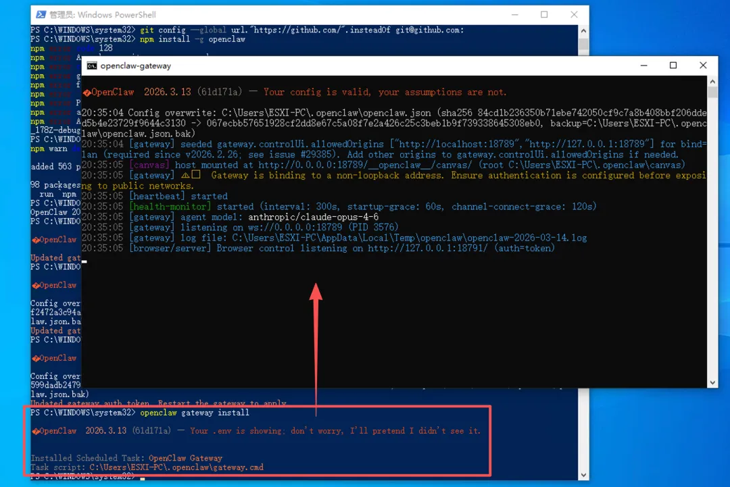Minimize the Windows PowerShell window

(515, 14)
